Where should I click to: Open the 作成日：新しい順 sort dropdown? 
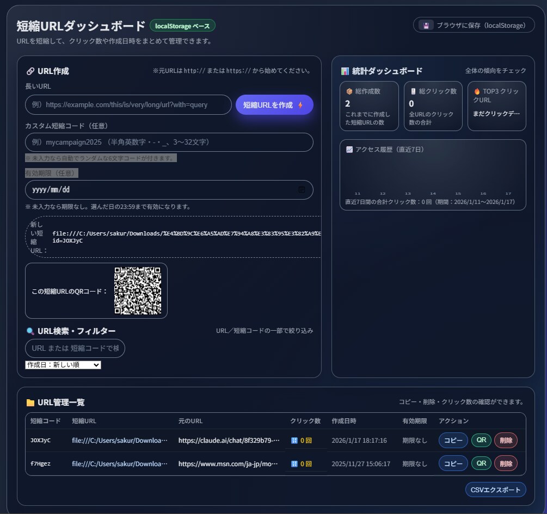coord(63,365)
